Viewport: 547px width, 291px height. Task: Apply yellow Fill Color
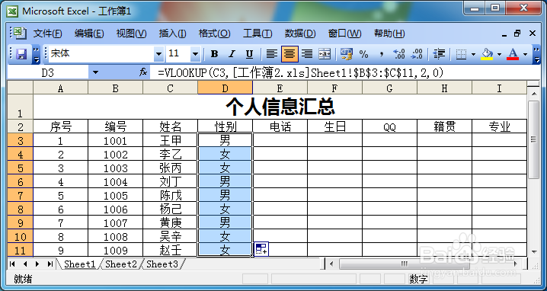point(487,54)
